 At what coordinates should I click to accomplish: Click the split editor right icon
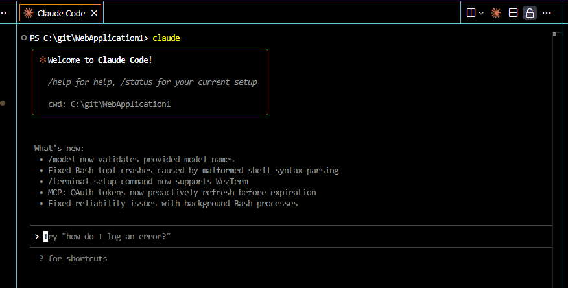point(471,13)
